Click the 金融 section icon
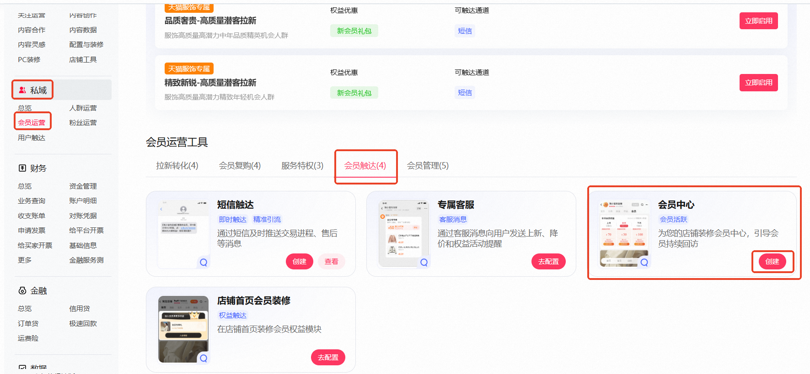Viewport: 810px width, 374px height. pos(22,290)
